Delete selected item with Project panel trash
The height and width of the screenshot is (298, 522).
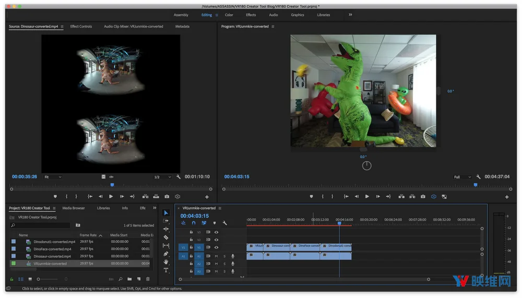(x=148, y=279)
